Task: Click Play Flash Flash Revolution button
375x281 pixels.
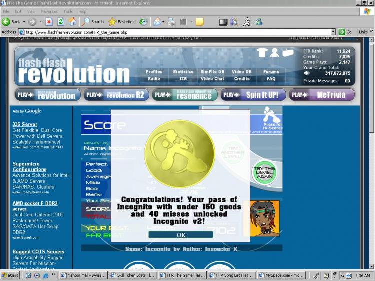Action: point(48,95)
